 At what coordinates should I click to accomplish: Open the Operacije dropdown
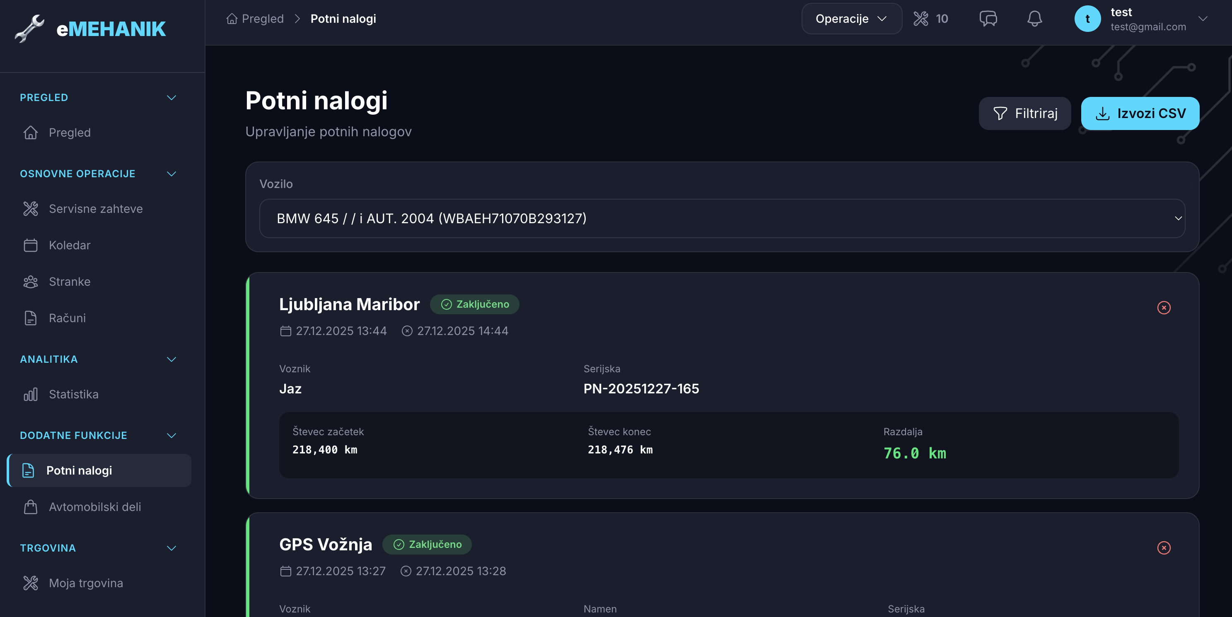point(851,19)
